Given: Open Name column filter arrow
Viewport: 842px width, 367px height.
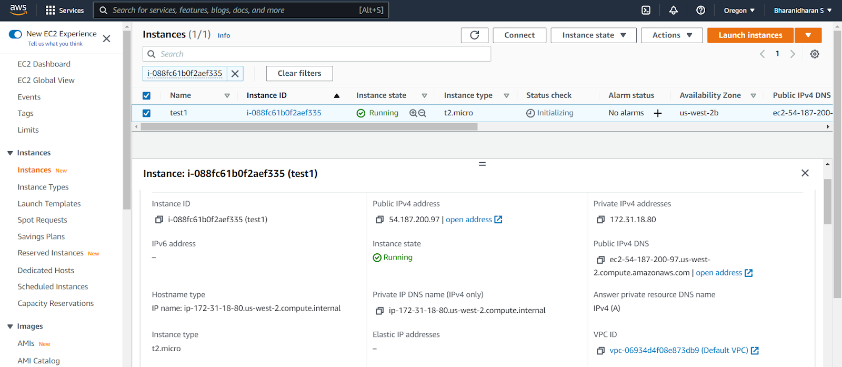Looking at the screenshot, I should click(227, 95).
